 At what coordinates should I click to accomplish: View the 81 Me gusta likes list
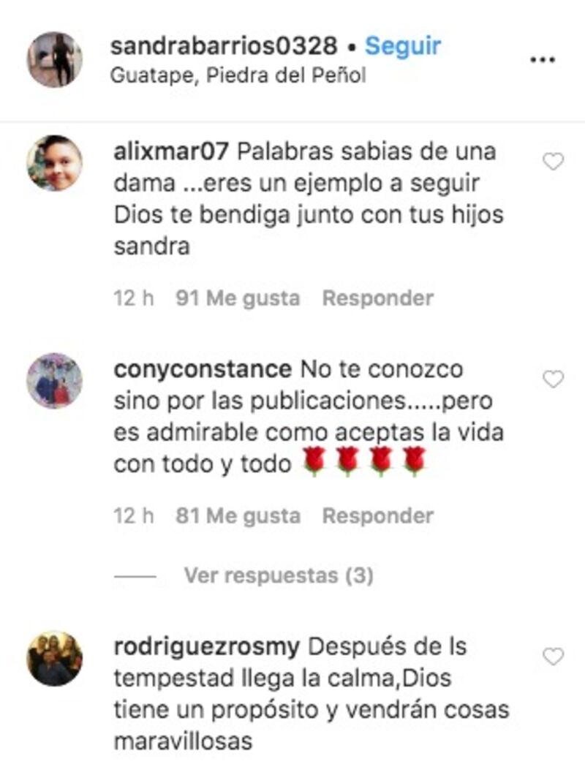[x=238, y=516]
